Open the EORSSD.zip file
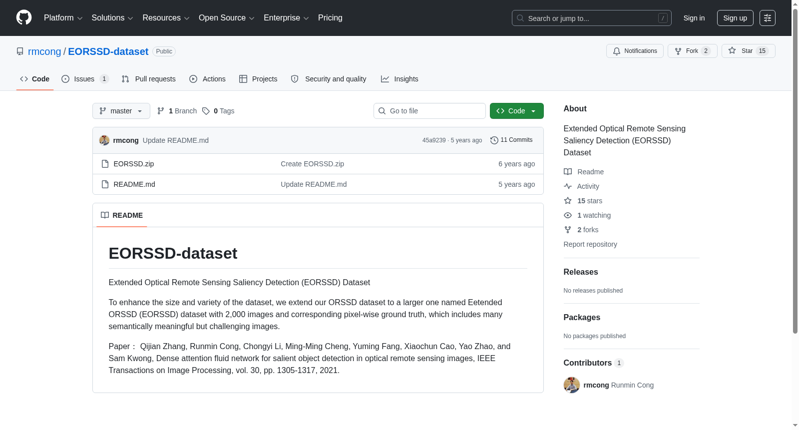This screenshot has height=430, width=799. pos(134,164)
